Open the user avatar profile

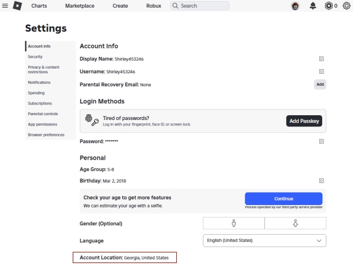(295, 6)
